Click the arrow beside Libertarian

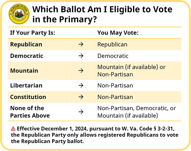coord(81,85)
